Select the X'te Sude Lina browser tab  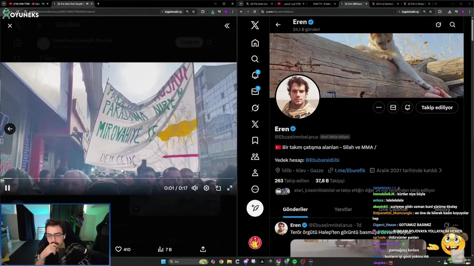click(x=259, y=4)
